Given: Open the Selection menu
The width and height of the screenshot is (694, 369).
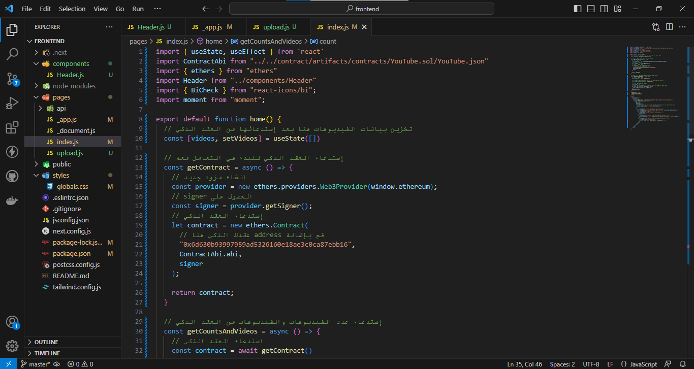Looking at the screenshot, I should tap(72, 9).
